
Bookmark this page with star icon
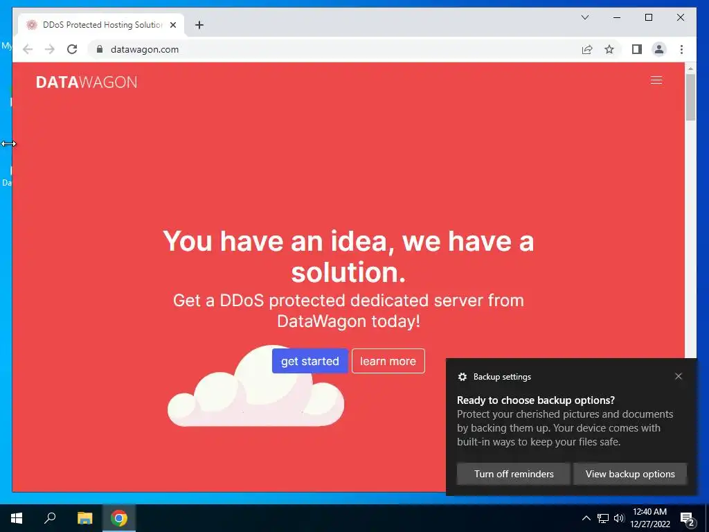tap(609, 49)
